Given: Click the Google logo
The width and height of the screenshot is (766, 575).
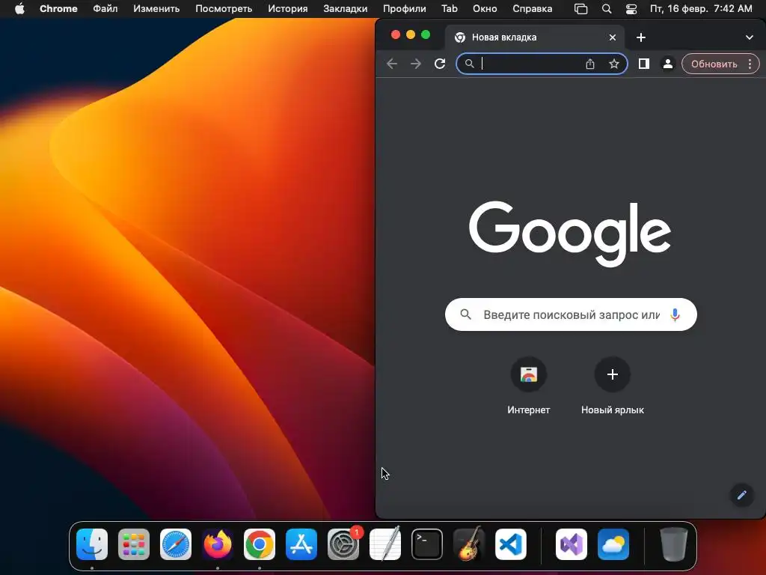Looking at the screenshot, I should tap(570, 234).
